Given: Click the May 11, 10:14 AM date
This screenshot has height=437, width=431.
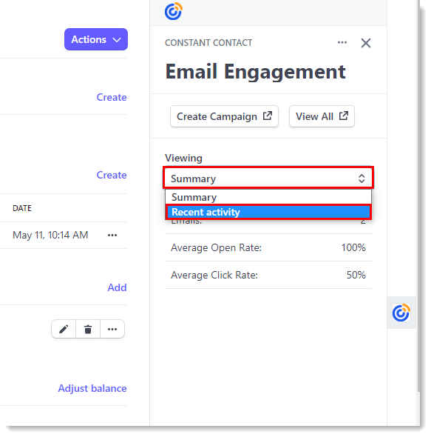Looking at the screenshot, I should pos(50,235).
